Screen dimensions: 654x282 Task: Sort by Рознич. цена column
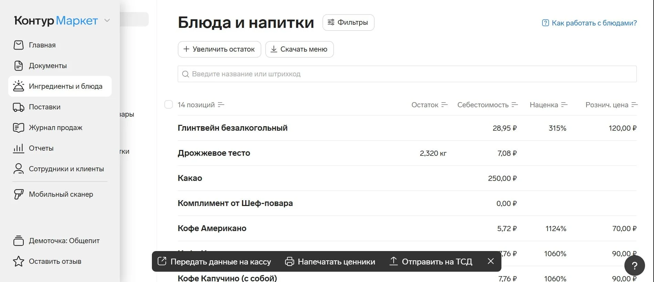[x=611, y=105]
